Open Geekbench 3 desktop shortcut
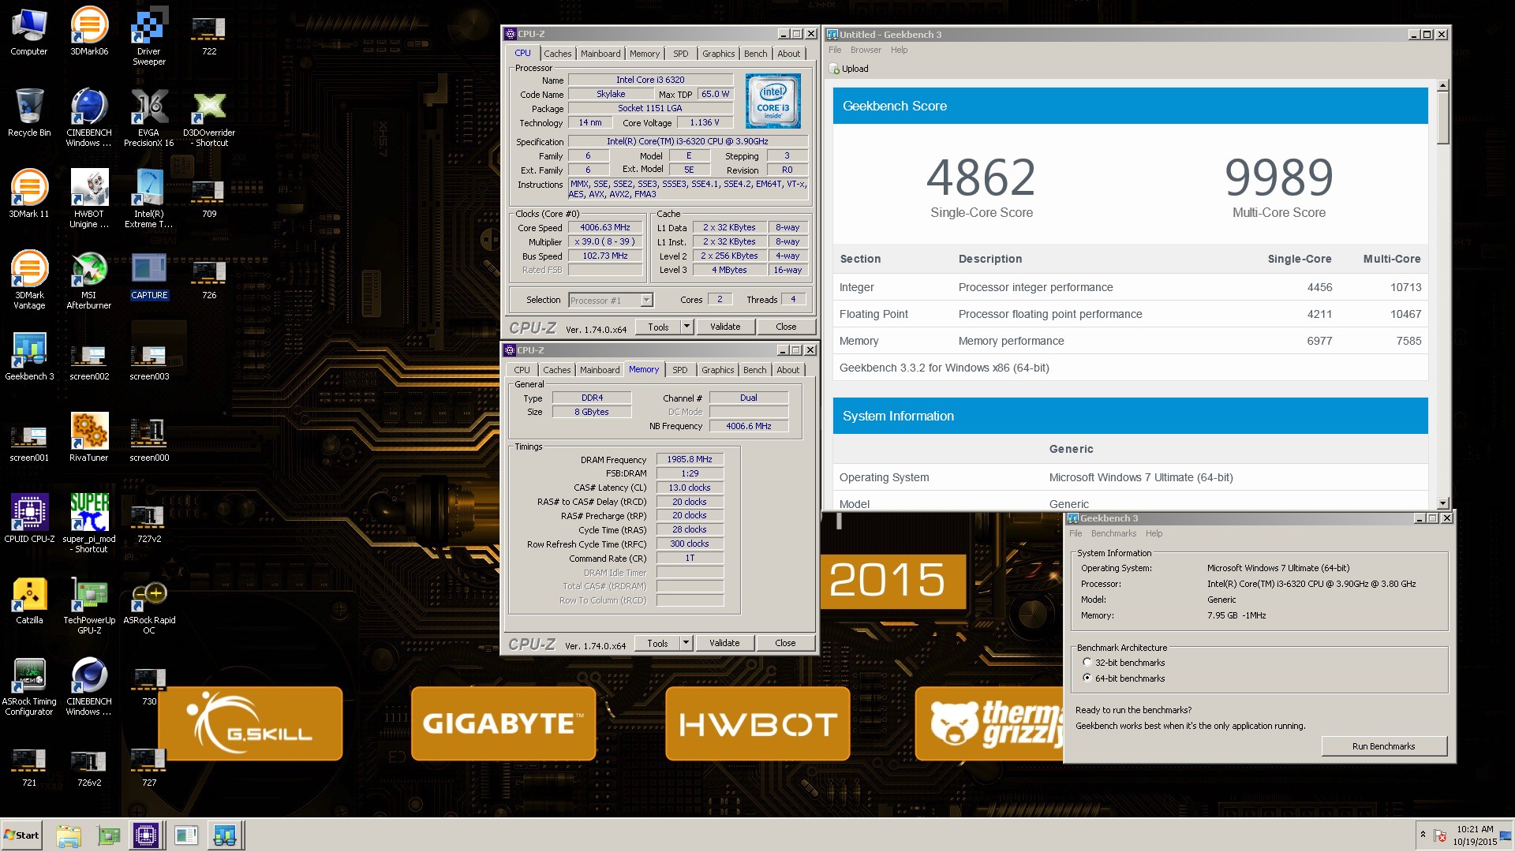1515x852 pixels. pyautogui.click(x=29, y=357)
